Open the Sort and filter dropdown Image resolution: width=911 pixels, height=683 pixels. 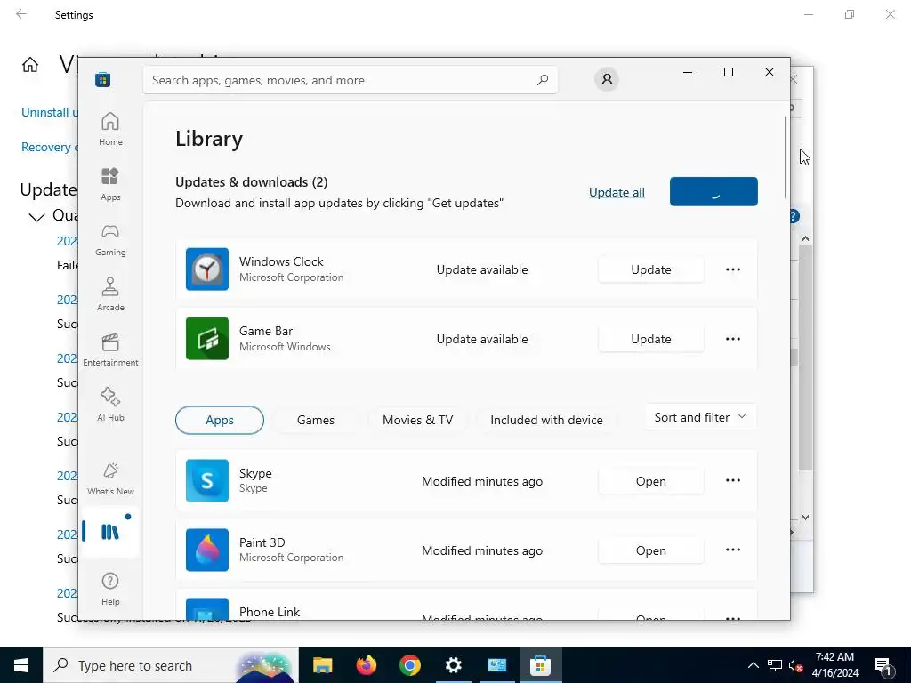[700, 417]
